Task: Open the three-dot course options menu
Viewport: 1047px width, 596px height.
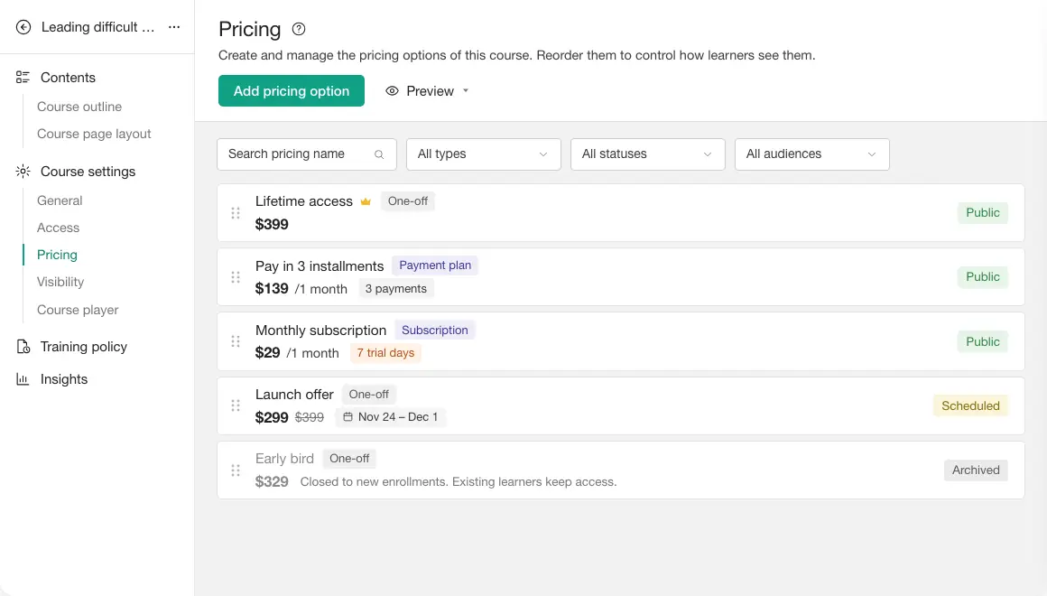Action: pos(174,27)
